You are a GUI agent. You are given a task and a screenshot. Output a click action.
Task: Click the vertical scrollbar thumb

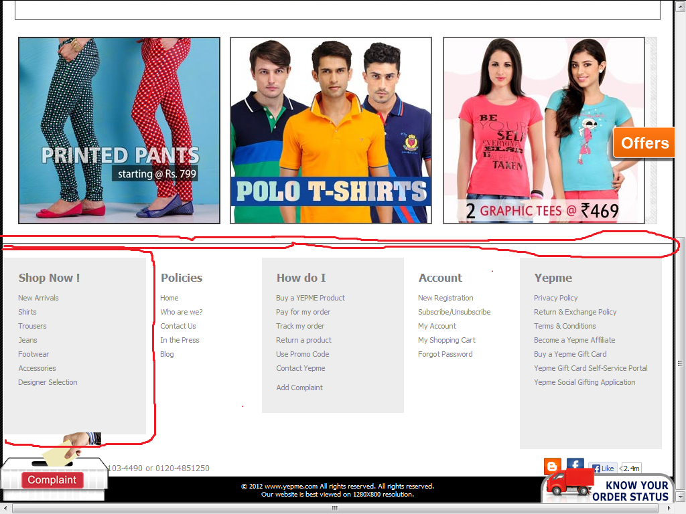click(680, 363)
